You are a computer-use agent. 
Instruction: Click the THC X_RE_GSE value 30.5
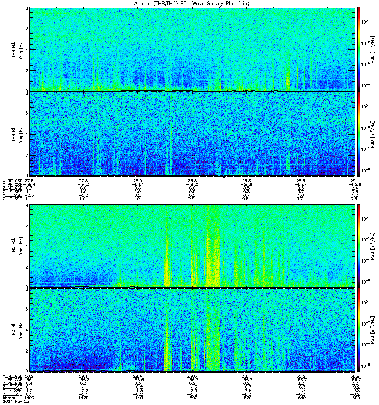click(300, 376)
